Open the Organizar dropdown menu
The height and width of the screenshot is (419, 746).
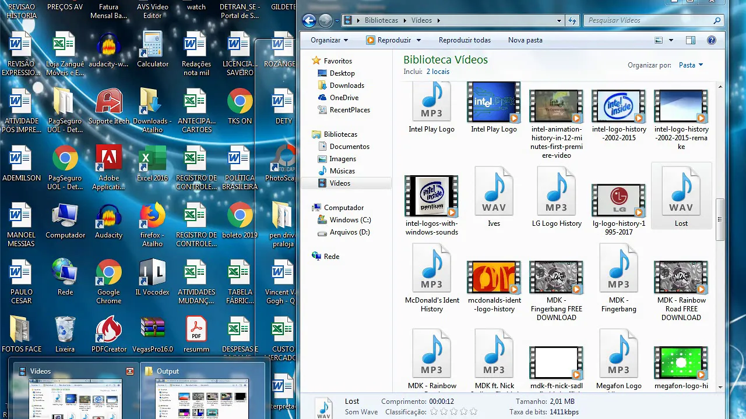click(329, 40)
